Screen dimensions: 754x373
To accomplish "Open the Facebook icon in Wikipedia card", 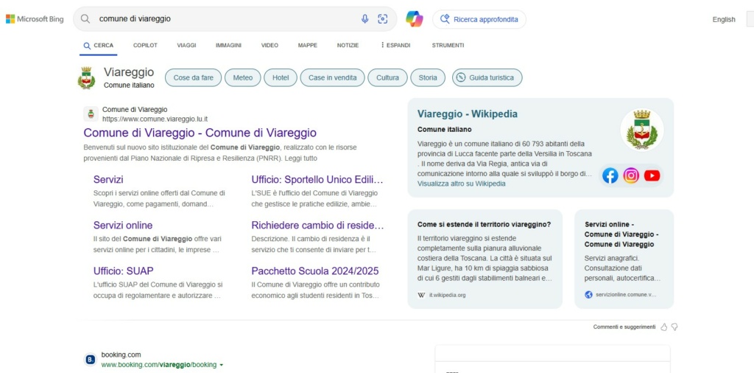I will pyautogui.click(x=610, y=175).
